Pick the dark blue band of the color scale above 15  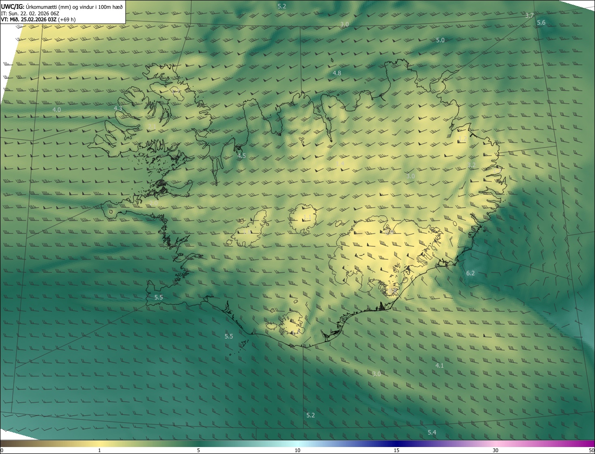(x=397, y=443)
